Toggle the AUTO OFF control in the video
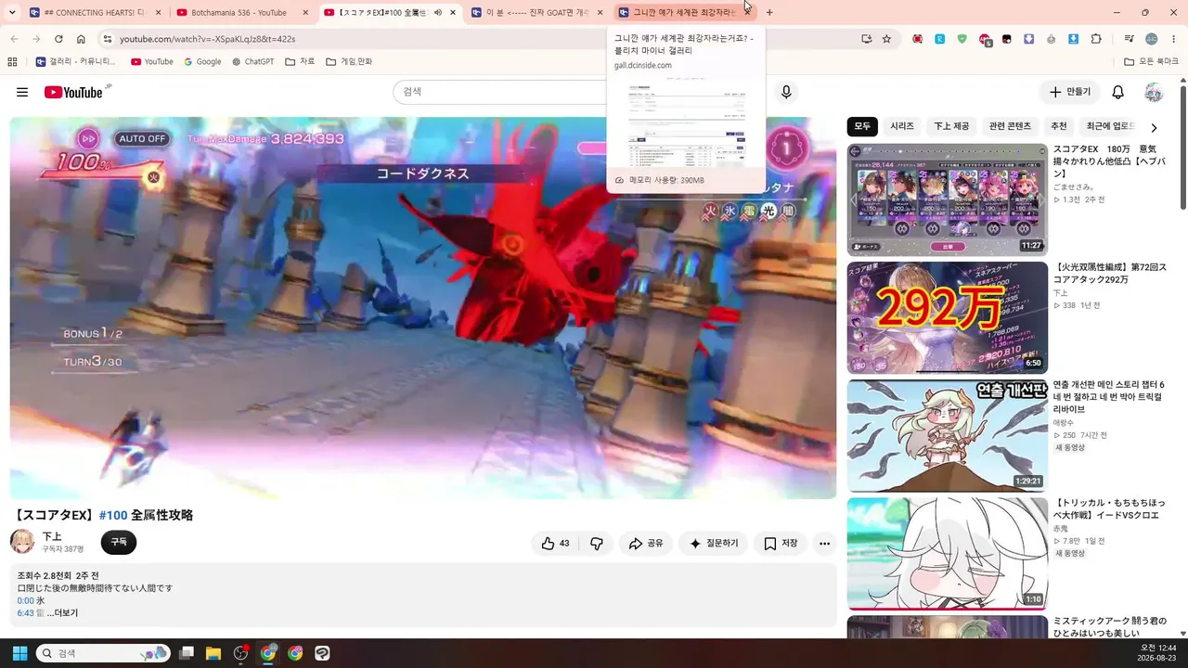The image size is (1188, 668). (142, 139)
